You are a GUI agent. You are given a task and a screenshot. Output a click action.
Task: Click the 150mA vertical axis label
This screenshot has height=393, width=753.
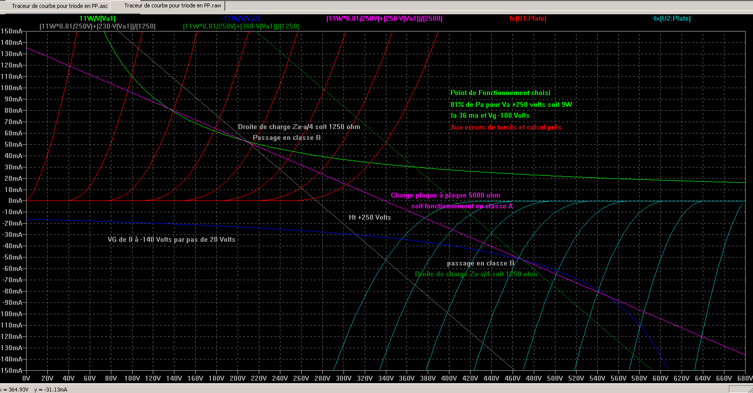11,31
